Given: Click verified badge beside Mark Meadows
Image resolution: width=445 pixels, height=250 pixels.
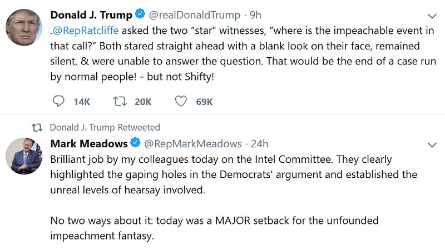Looking at the screenshot, I should [136, 144].
